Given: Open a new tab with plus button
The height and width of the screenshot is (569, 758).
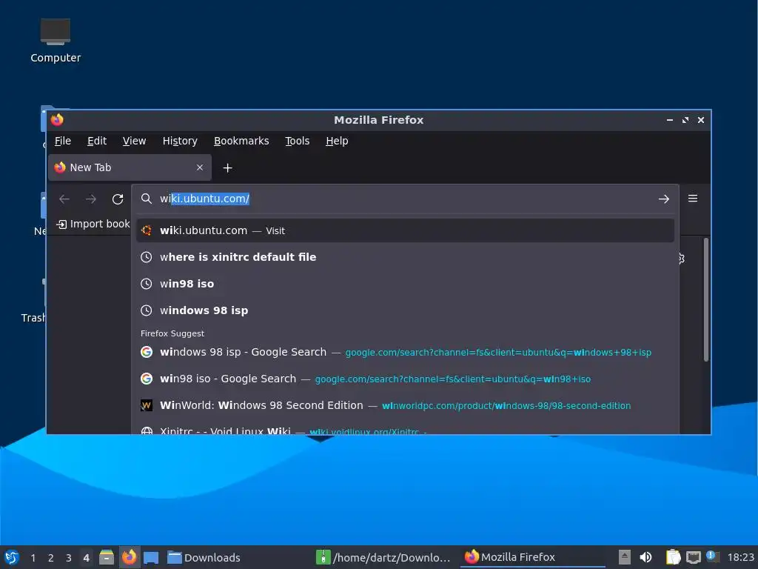Looking at the screenshot, I should point(228,168).
